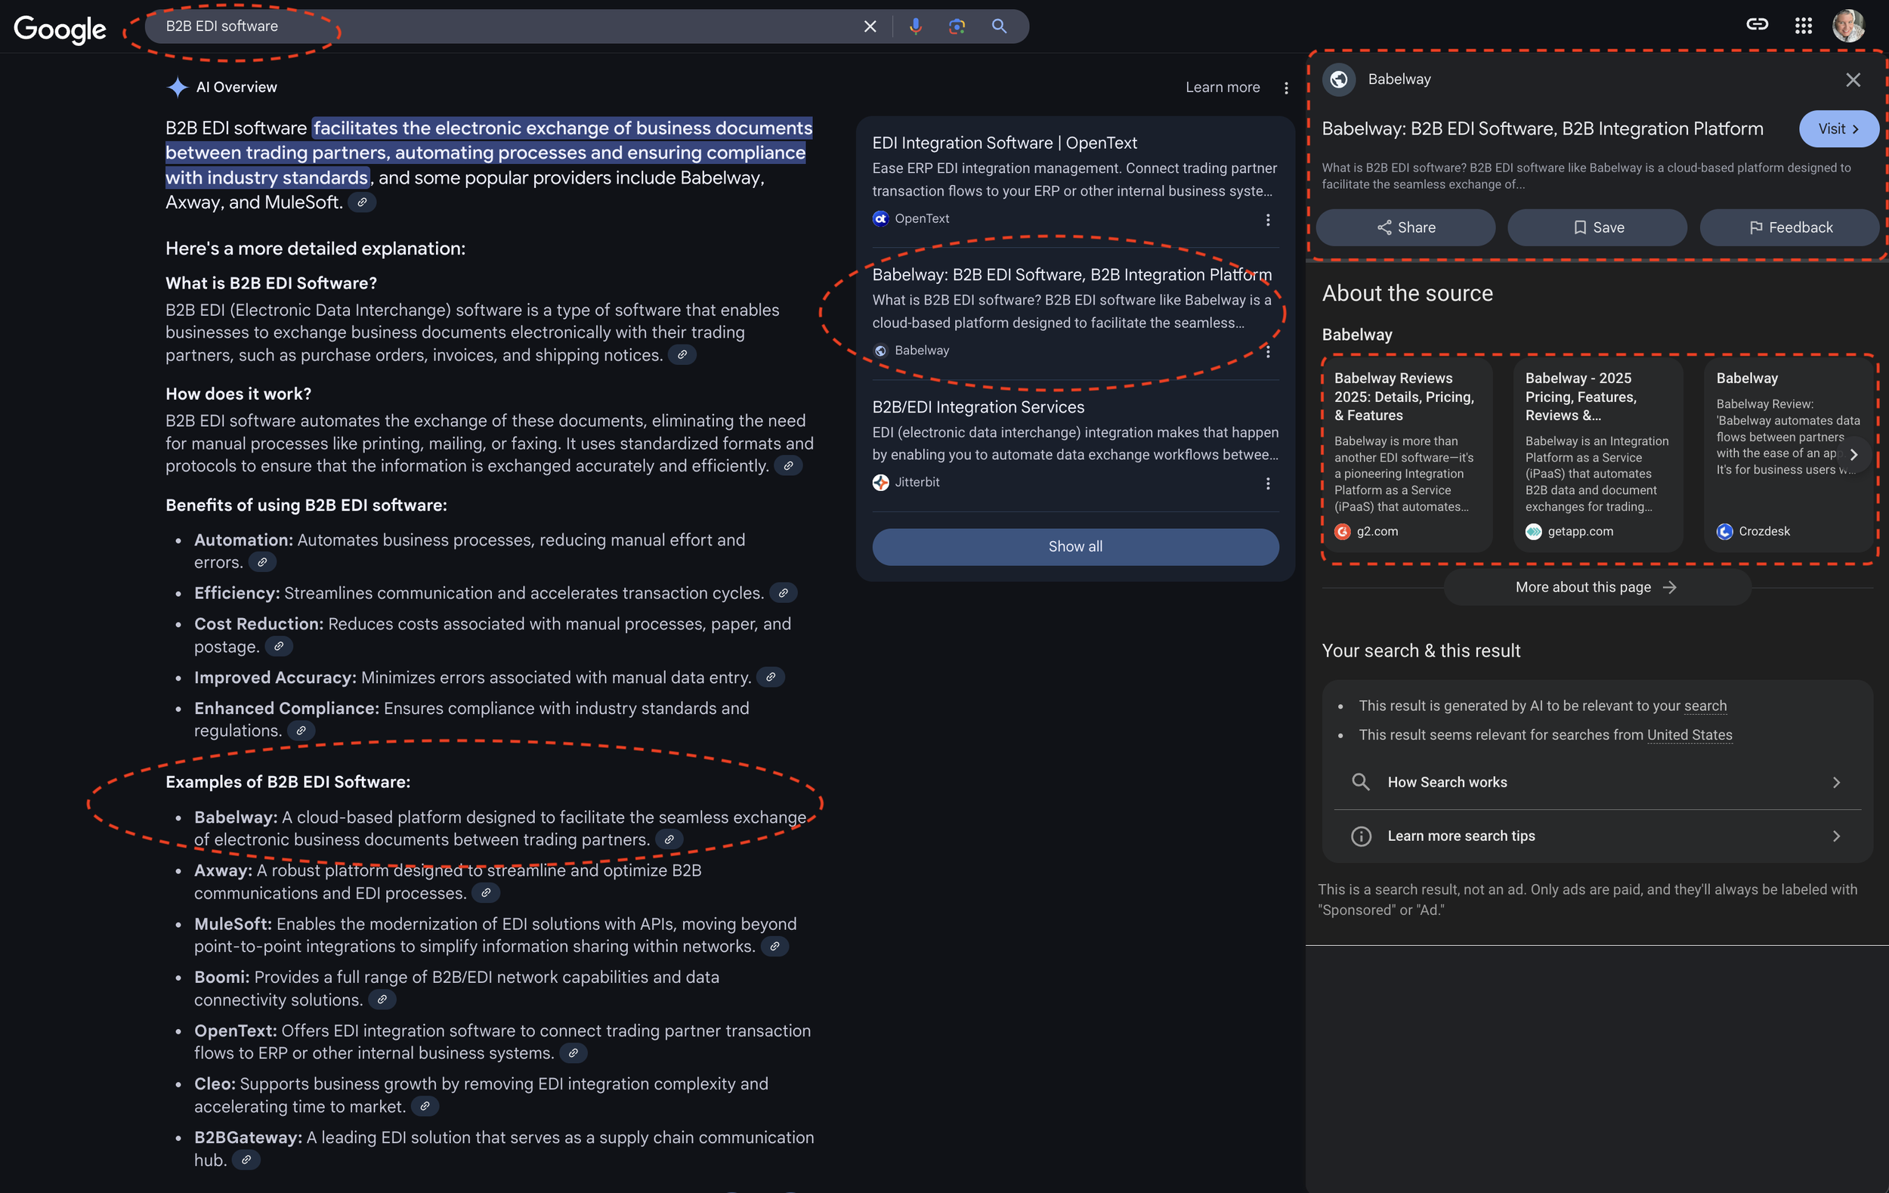Open the AI Overview three-dot options menu

pos(1286,88)
